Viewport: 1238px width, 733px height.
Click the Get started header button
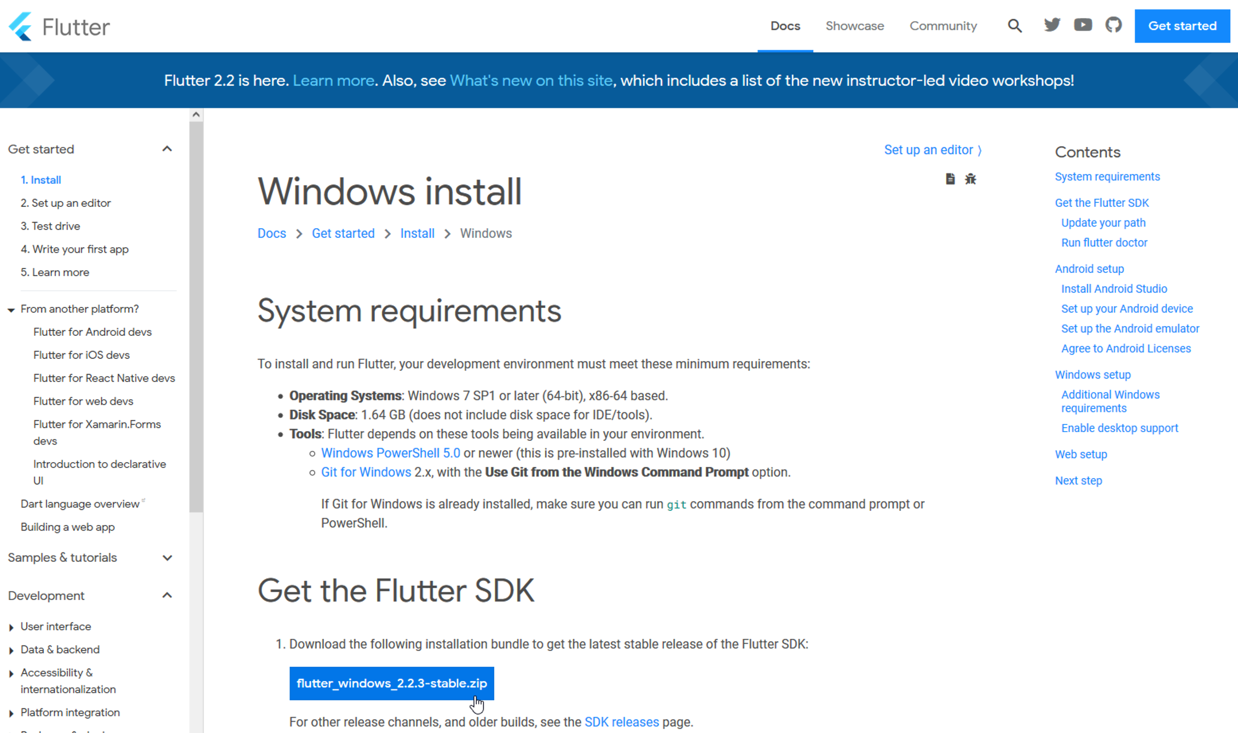pos(1182,26)
